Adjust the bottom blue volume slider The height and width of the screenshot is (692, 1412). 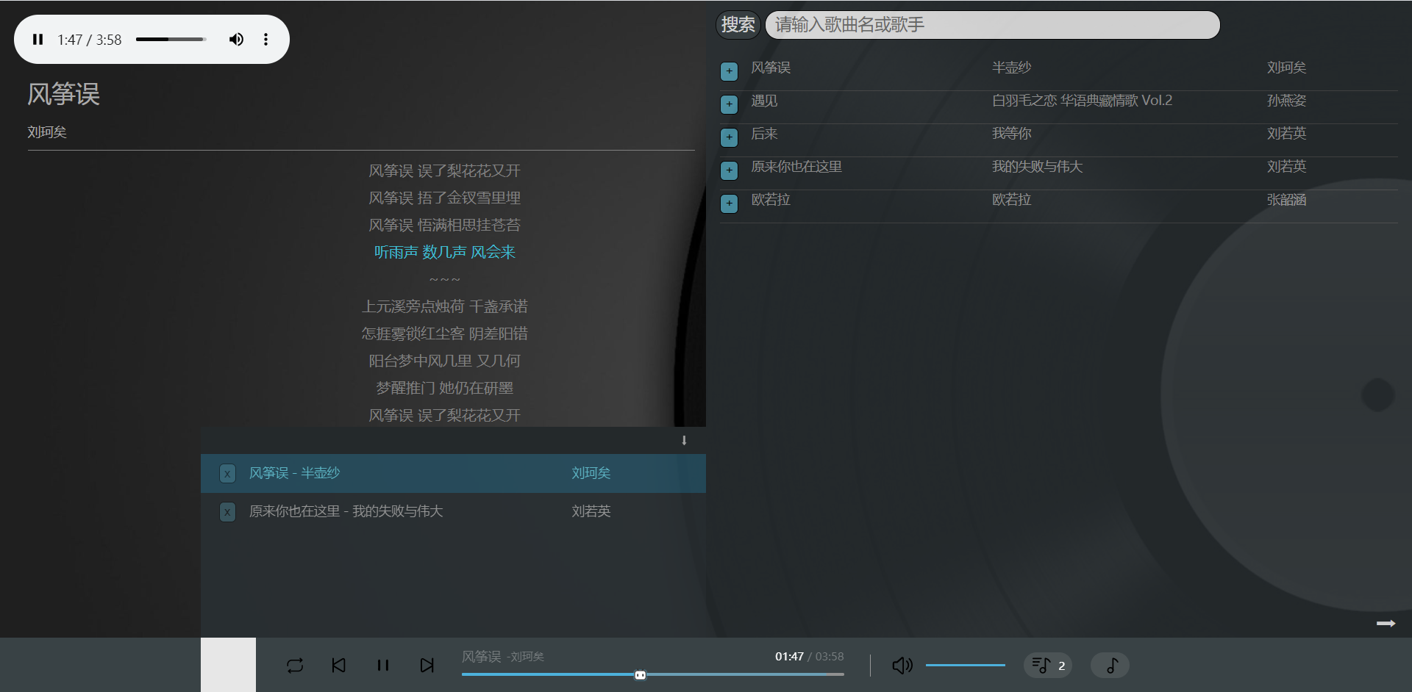point(966,666)
